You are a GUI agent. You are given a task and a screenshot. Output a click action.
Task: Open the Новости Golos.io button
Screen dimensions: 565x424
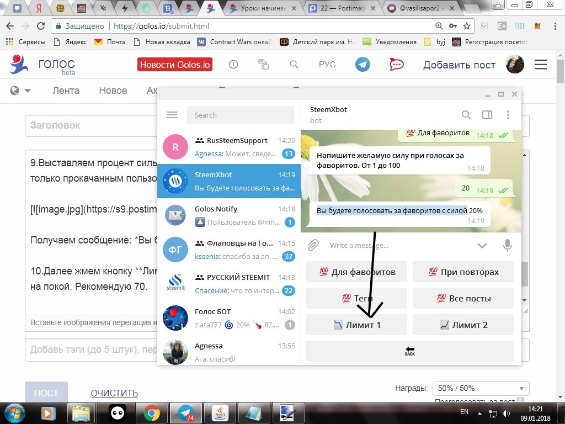175,65
